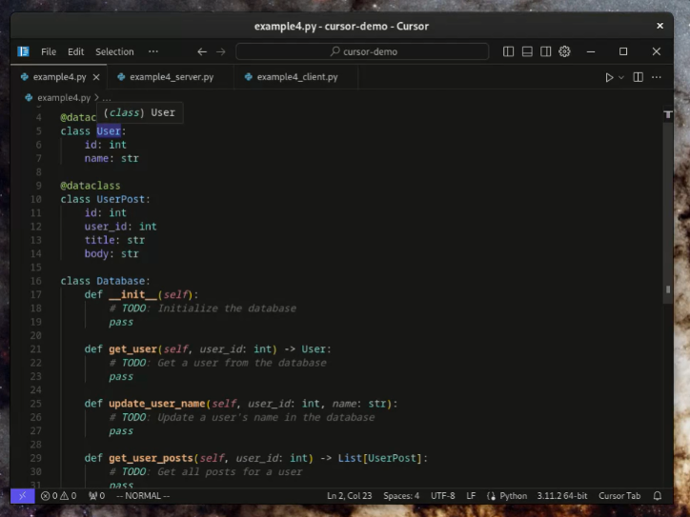Click the ports forwarded indicator showing 0

click(96, 496)
